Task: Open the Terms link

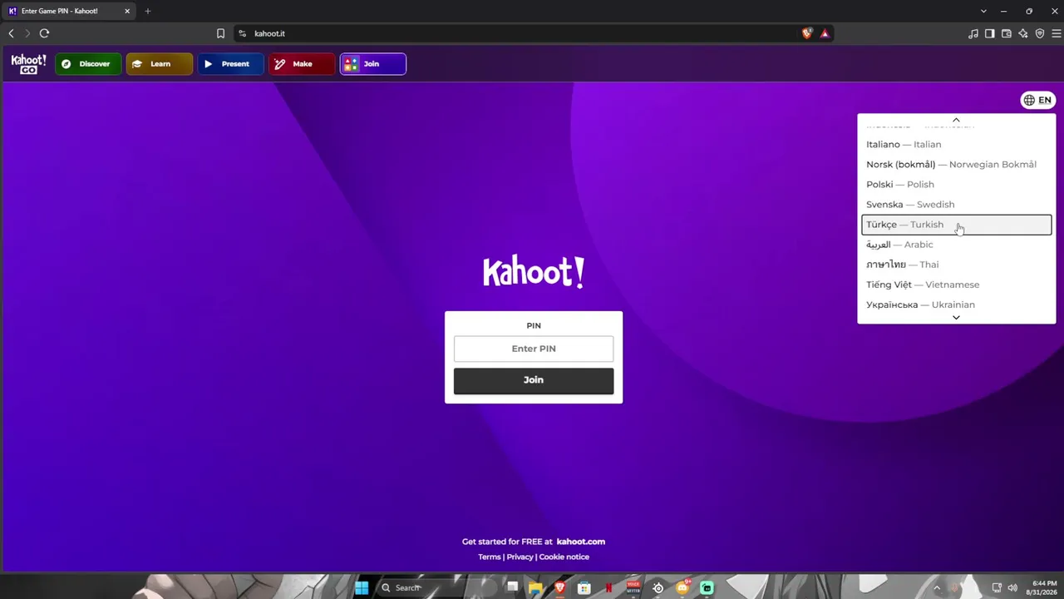Action: [490, 557]
